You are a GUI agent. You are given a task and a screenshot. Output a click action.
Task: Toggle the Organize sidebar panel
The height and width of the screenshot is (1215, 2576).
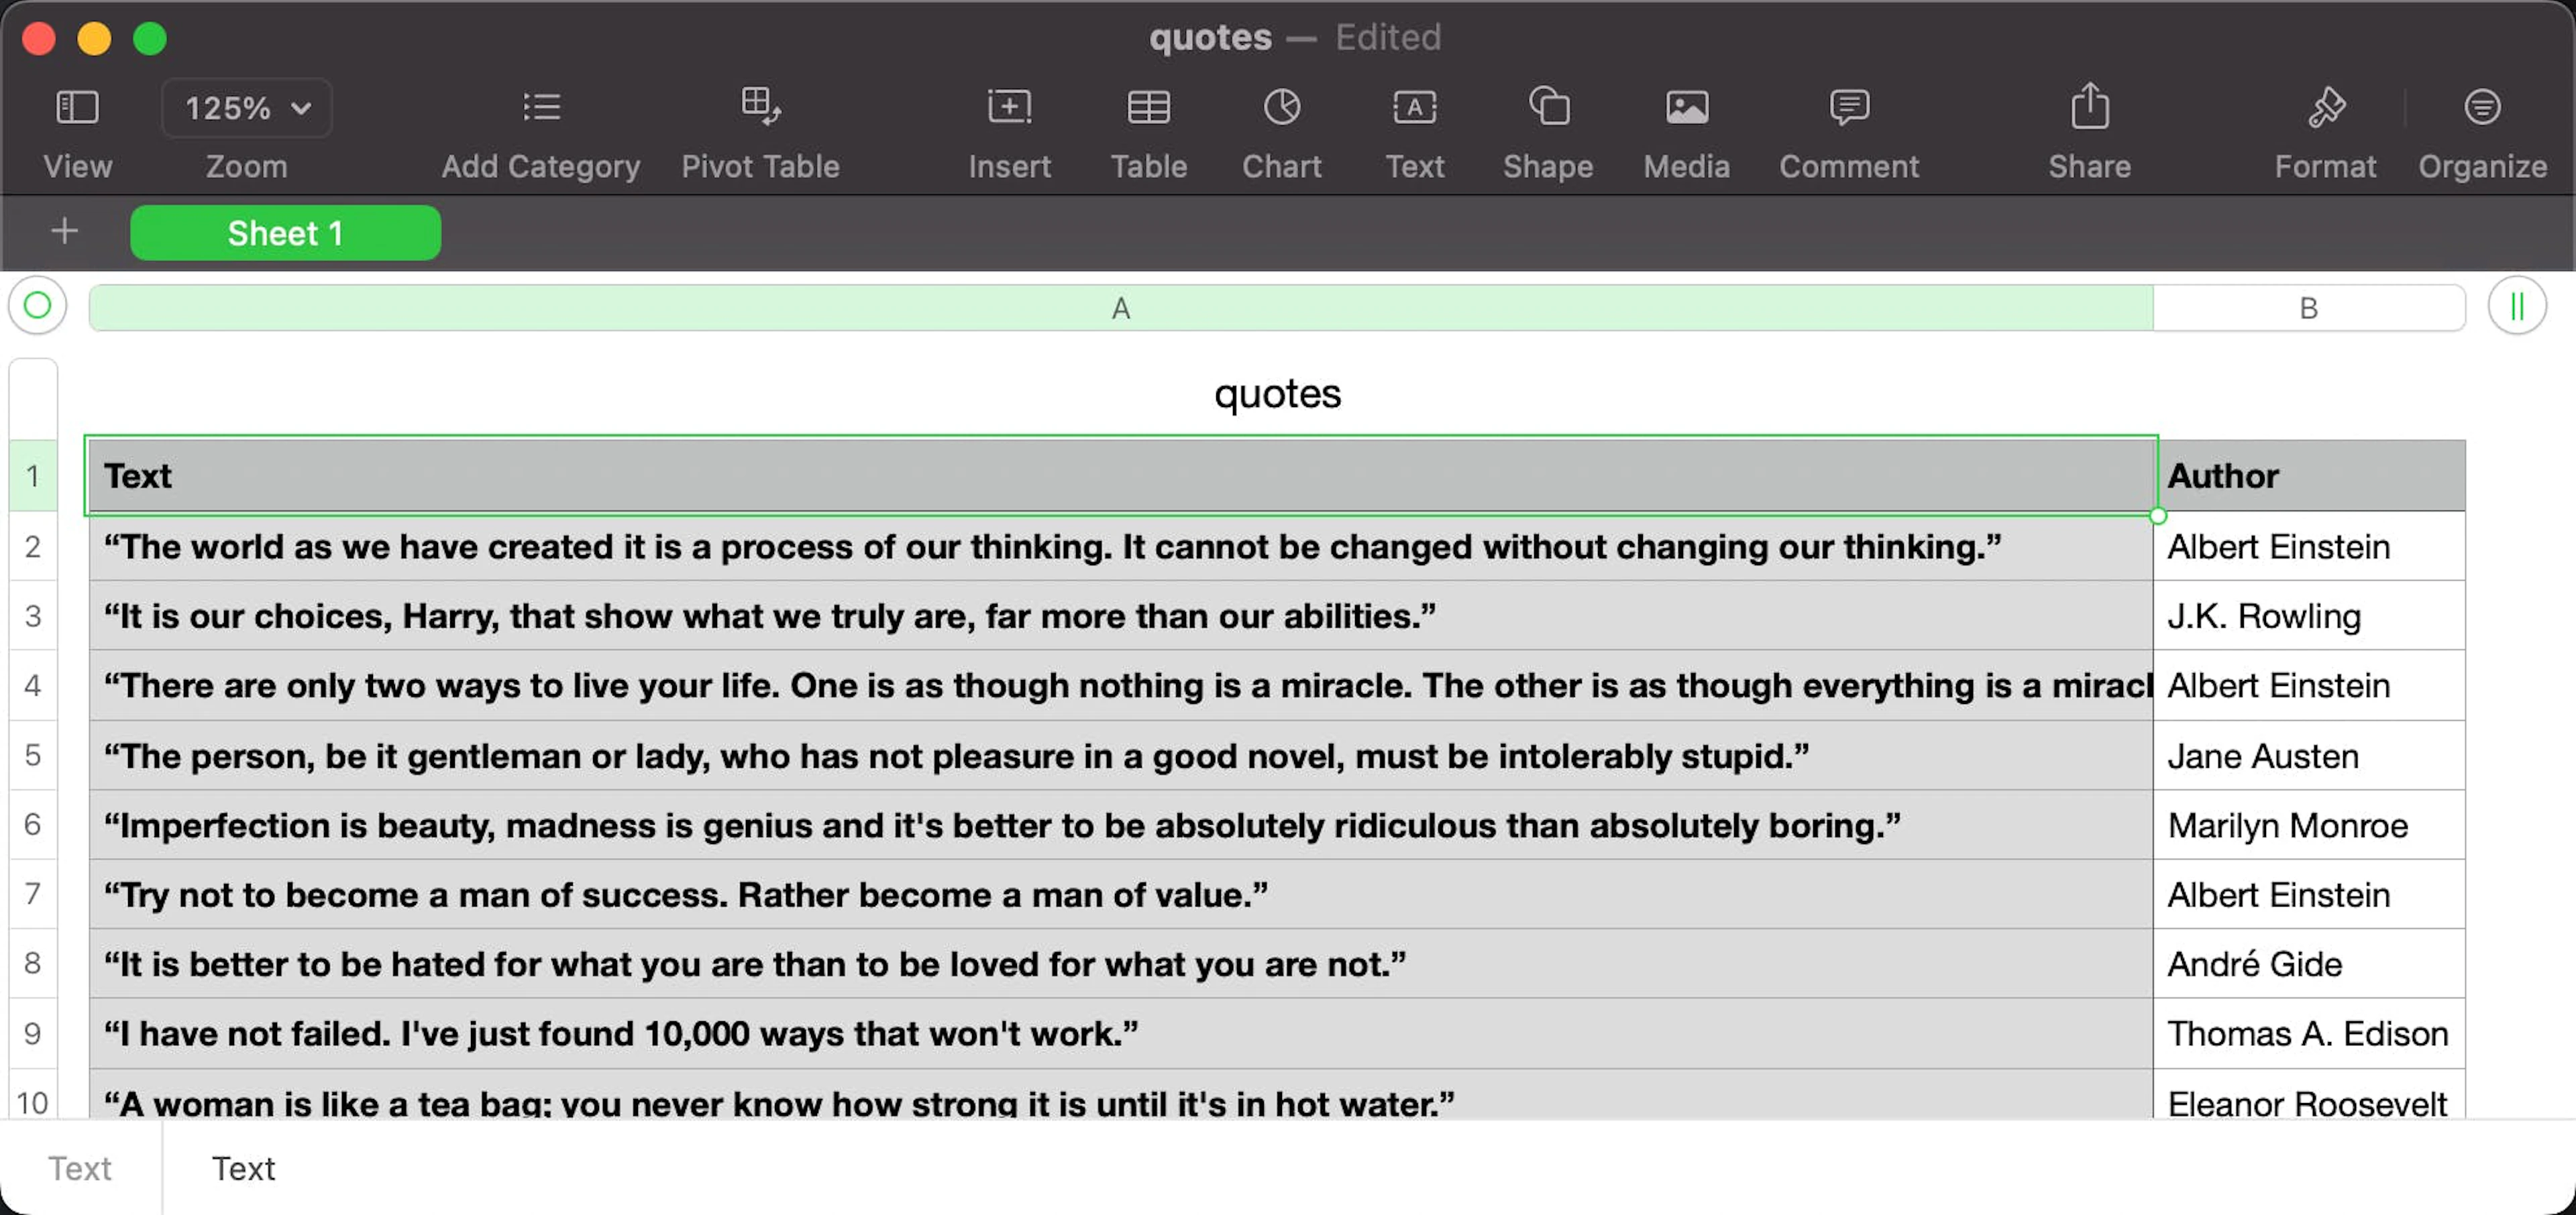pyautogui.click(x=2481, y=107)
